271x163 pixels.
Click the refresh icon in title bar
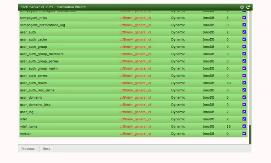click(x=248, y=7)
